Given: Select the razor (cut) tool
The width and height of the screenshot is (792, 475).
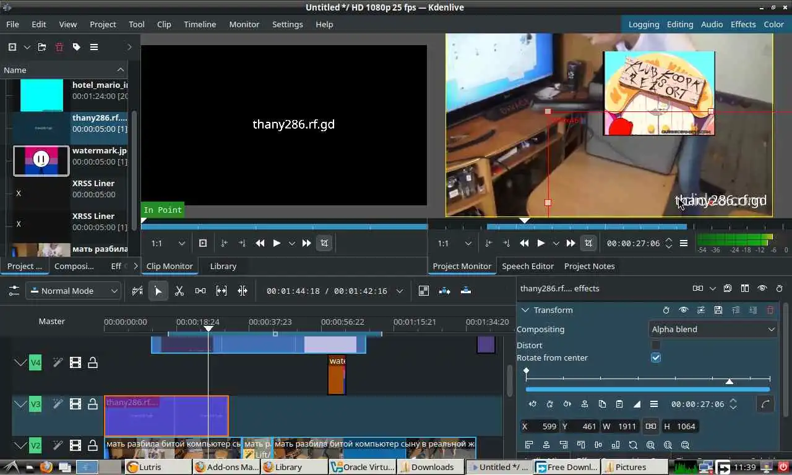Looking at the screenshot, I should pos(179,291).
